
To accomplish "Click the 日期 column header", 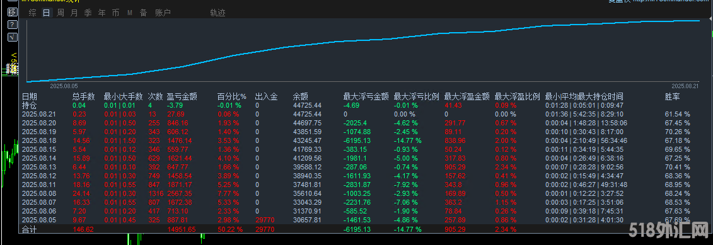I will (30, 96).
